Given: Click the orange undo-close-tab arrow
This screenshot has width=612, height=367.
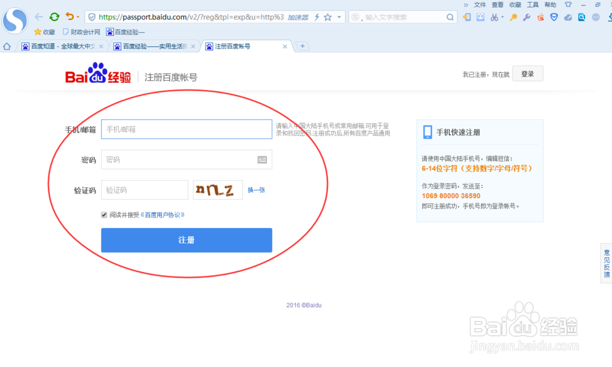Looking at the screenshot, I should click(x=70, y=17).
